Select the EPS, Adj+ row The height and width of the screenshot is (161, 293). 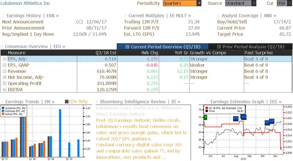coord(146,59)
